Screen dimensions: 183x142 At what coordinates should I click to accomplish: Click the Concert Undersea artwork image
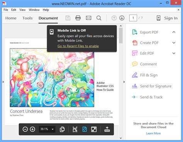pyautogui.click(x=52, y=78)
